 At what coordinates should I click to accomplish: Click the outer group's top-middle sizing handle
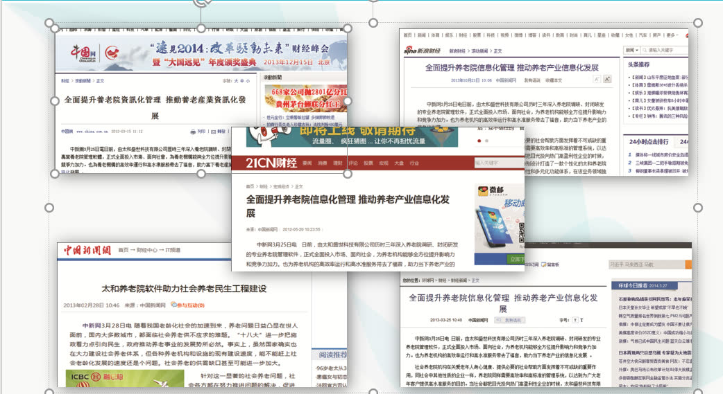tap(373, 23)
